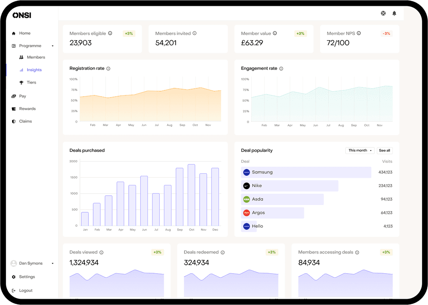Image resolution: width=428 pixels, height=305 pixels.
Task: Open the This month dropdown
Action: 359,150
